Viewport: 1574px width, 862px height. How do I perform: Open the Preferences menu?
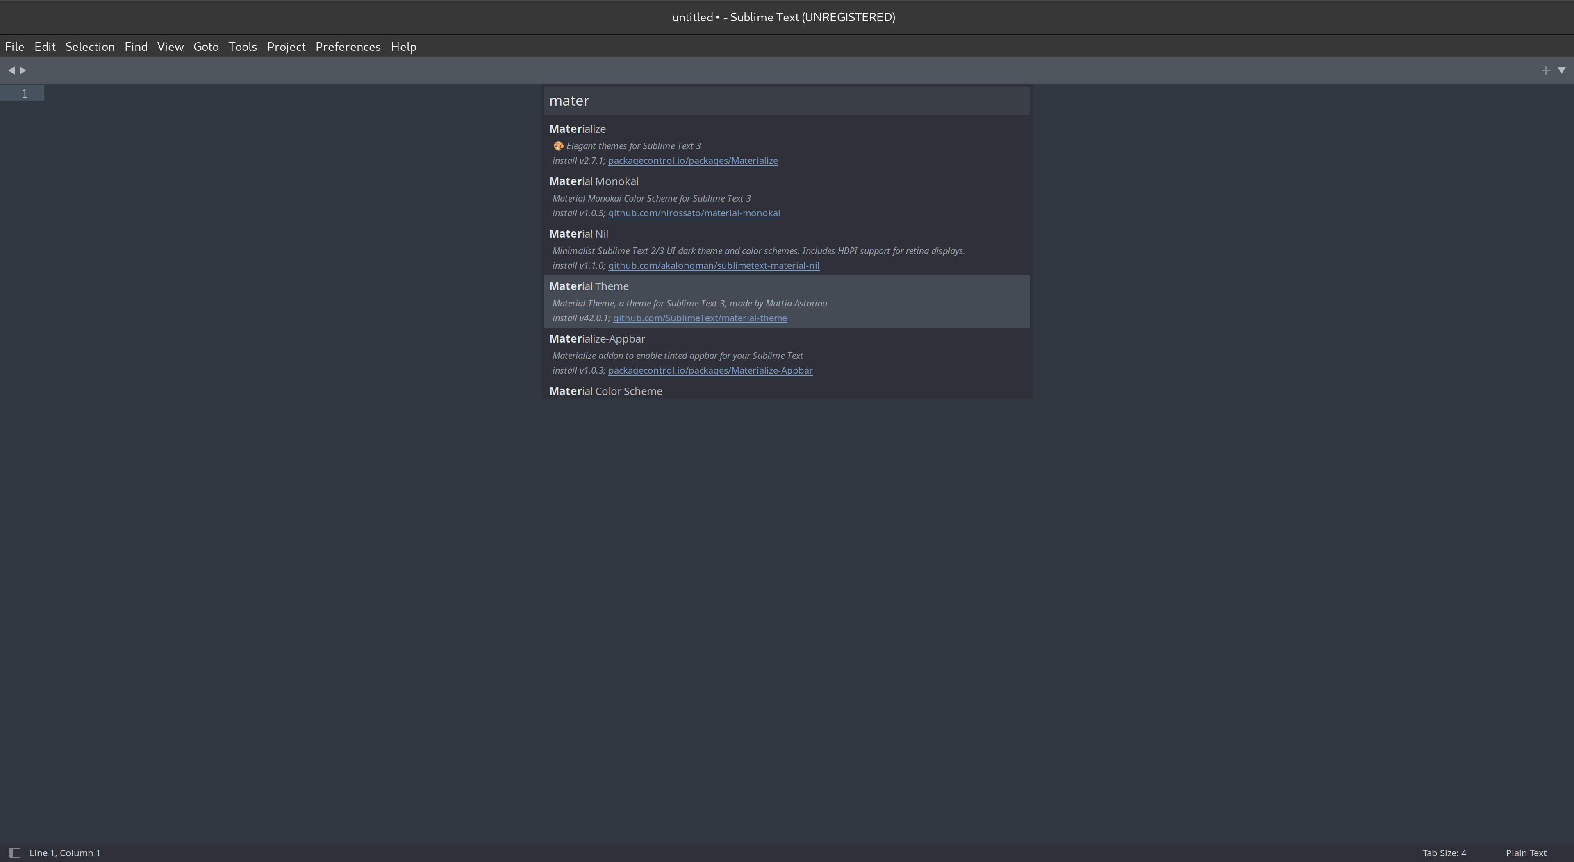[347, 45]
